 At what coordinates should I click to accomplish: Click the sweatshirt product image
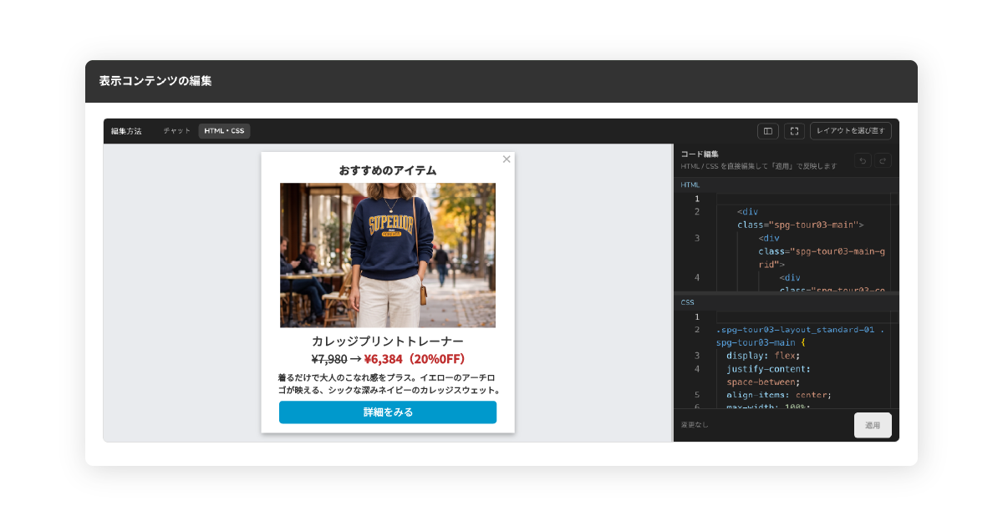388,255
